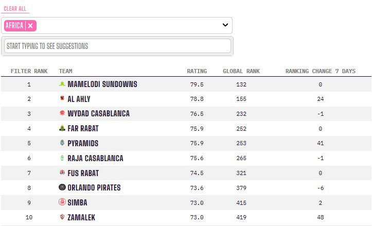Image resolution: width=372 pixels, height=226 pixels.
Task: Click the Raja Casablanca club crest icon
Action: point(62,158)
